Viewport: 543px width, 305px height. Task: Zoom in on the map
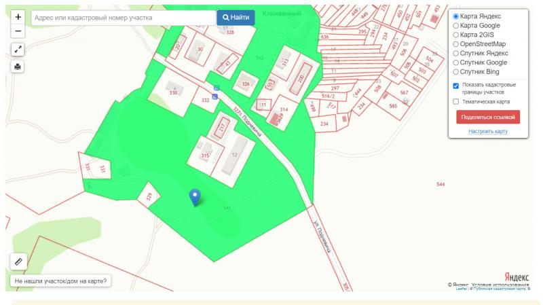18,16
